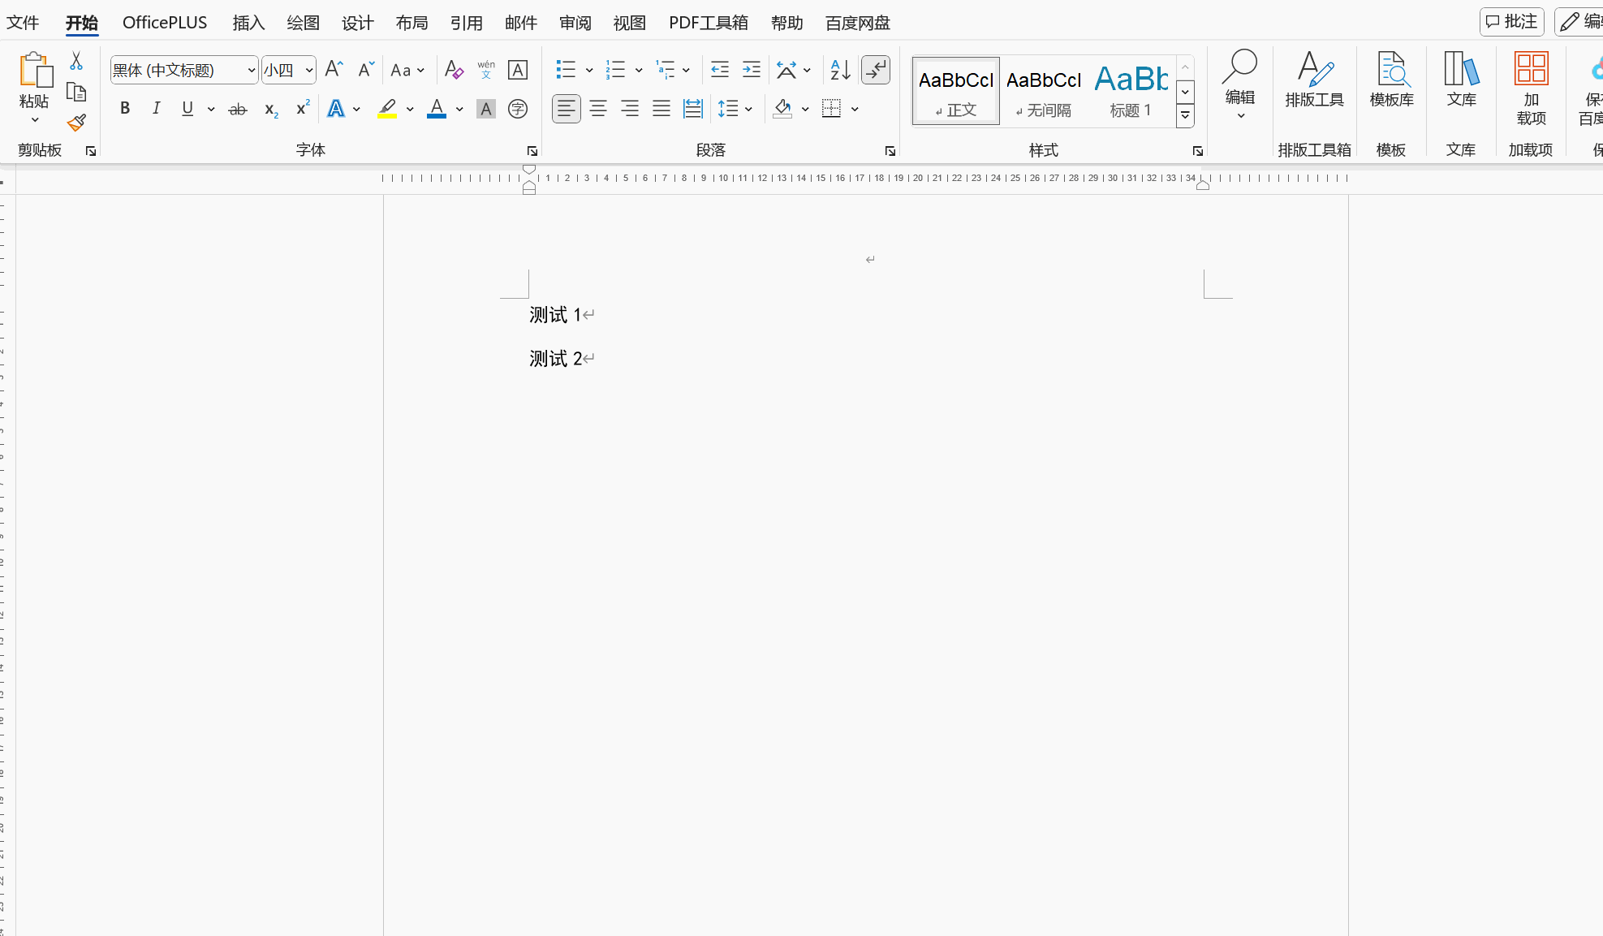1603x936 pixels.
Task: Click the 批注 comments button
Action: click(x=1511, y=22)
